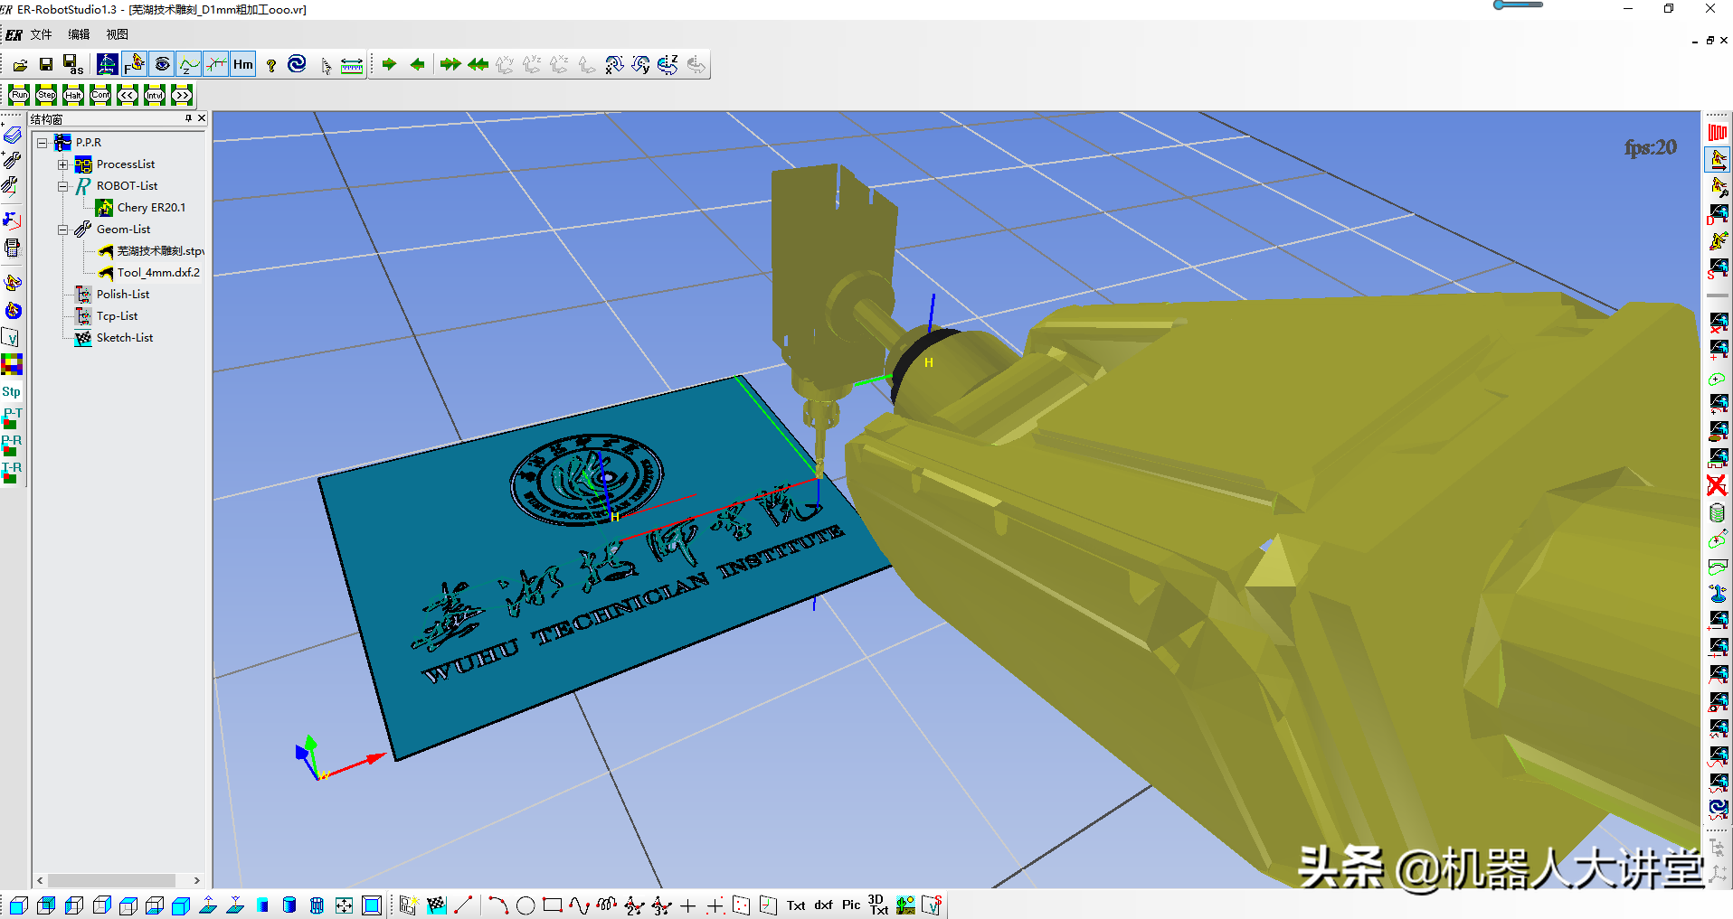Image resolution: width=1733 pixels, height=919 pixels.
Task: Click the P-R sidebar icon
Action: (x=12, y=445)
